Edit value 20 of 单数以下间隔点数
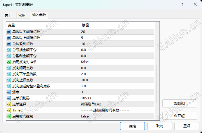Image resolution: width=202 pixels, height=133 pixels. coord(117,32)
